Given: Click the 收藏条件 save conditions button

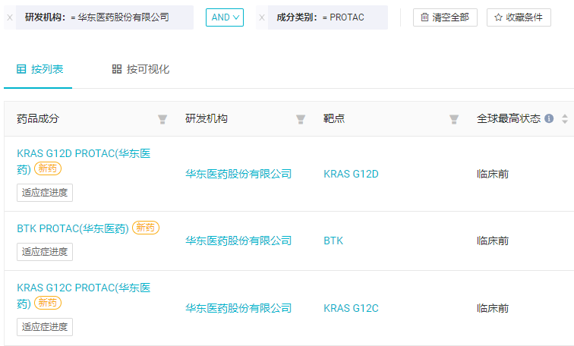Looking at the screenshot, I should [519, 17].
